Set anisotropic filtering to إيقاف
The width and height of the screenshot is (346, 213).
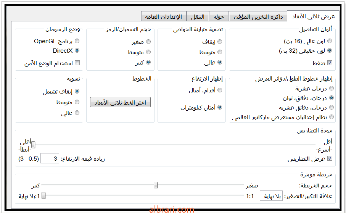220,42
